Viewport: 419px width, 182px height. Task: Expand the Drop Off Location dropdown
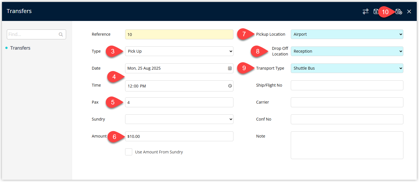pos(347,51)
